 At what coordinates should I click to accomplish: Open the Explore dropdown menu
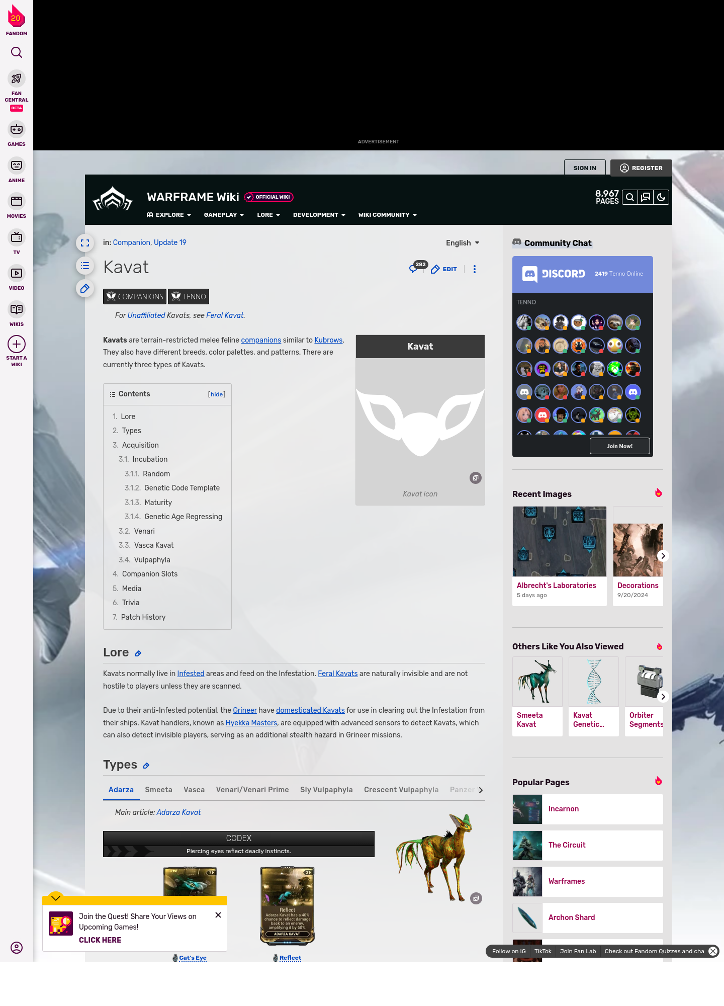click(x=169, y=215)
